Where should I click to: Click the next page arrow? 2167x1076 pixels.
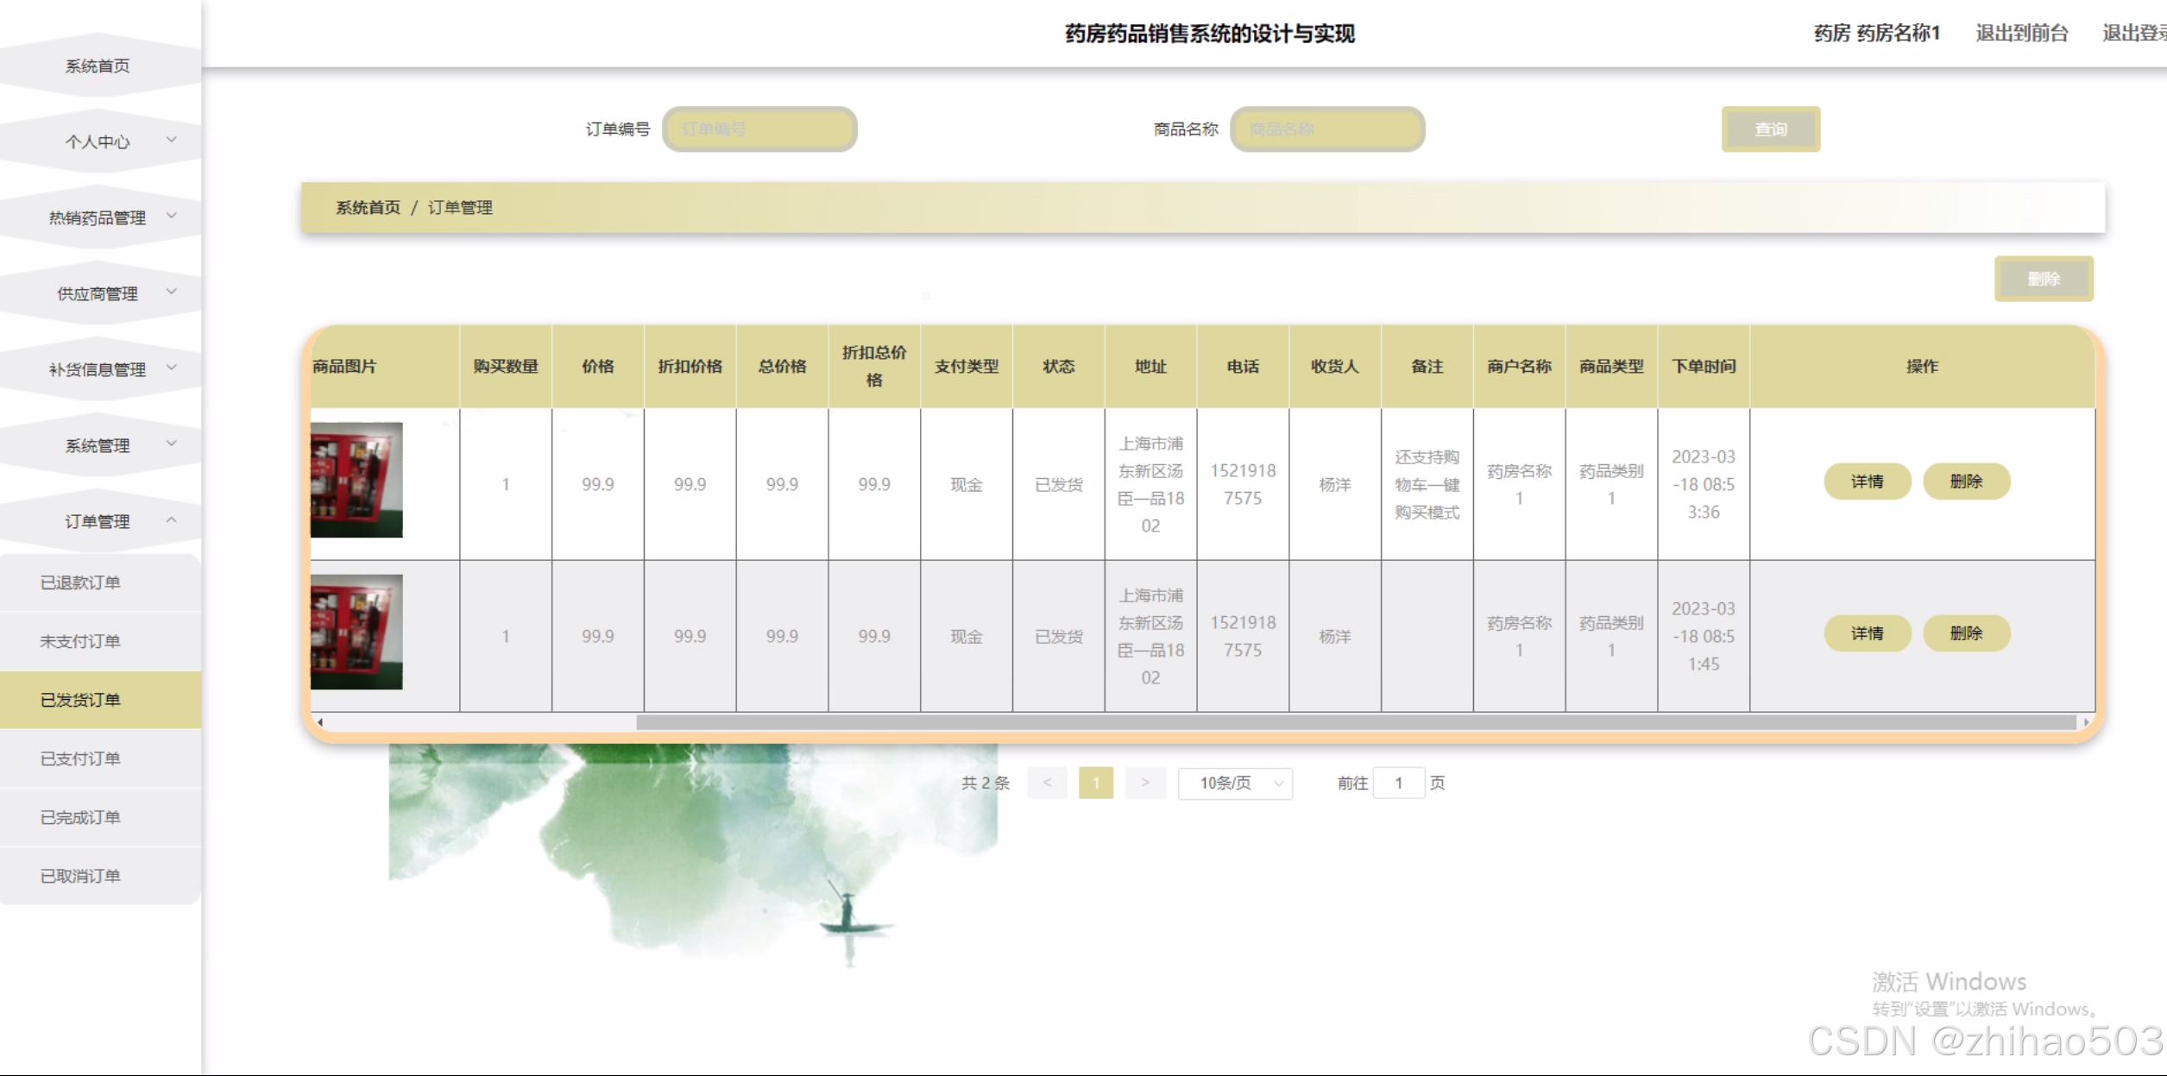1145,783
